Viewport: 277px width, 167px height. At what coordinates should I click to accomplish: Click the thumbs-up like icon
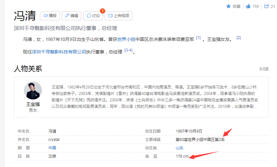pos(248,6)
